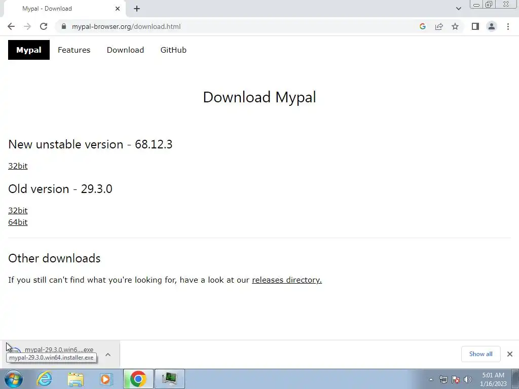Click the forward navigation arrow
This screenshot has width=519, height=389.
[x=27, y=26]
